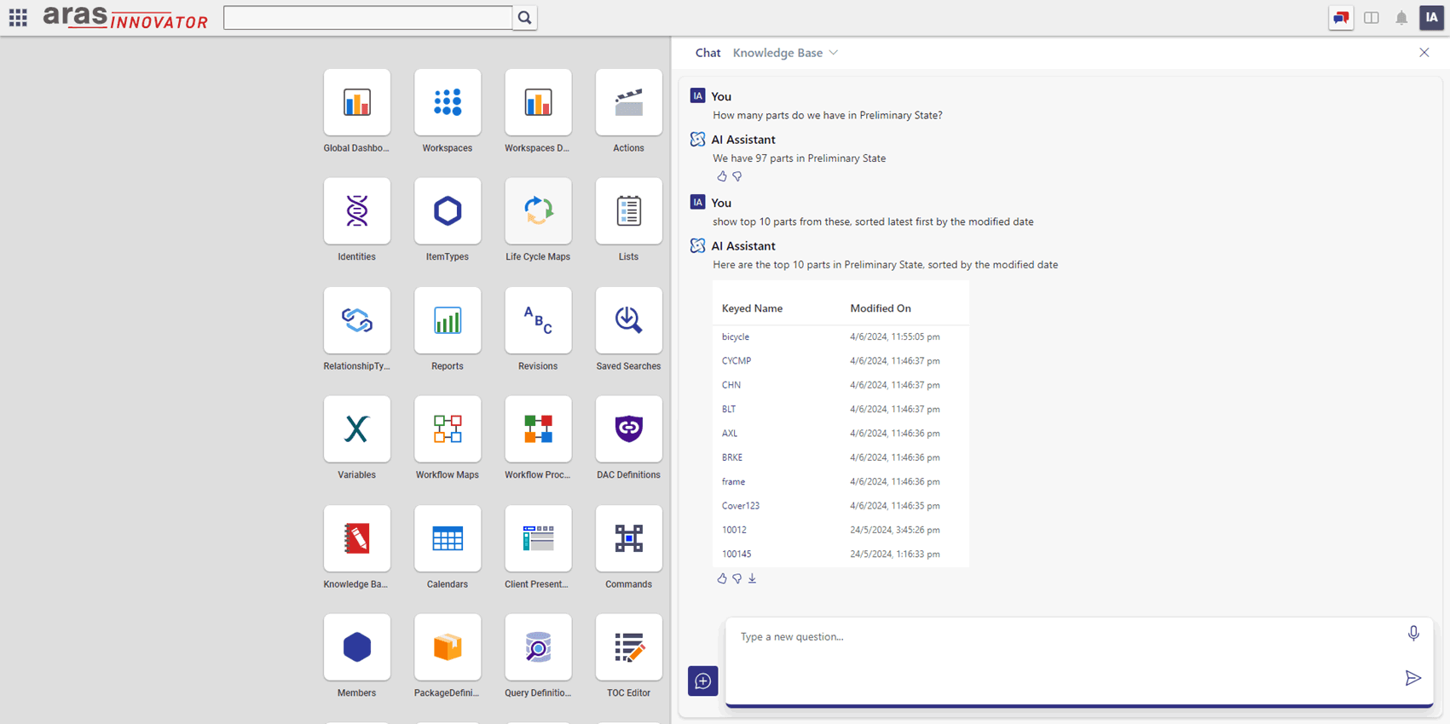The image size is (1450, 724).
Task: Open the Workflow Maps tile
Action: 448,428
